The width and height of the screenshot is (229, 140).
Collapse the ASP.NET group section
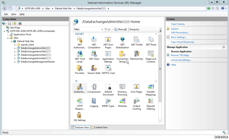tap(156, 34)
